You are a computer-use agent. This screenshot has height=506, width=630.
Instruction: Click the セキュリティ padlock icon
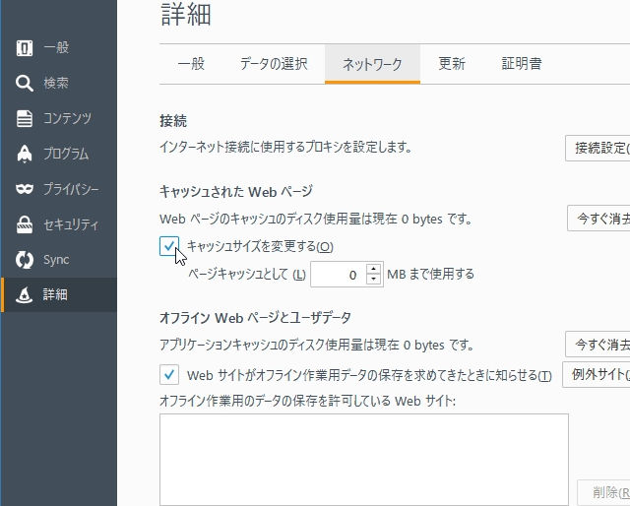(x=25, y=224)
